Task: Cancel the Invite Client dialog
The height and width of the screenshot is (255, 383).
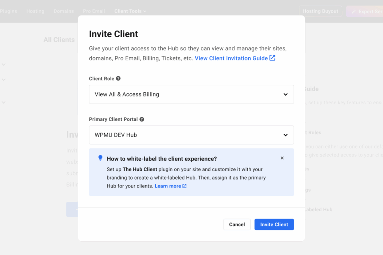Action: pyautogui.click(x=237, y=224)
